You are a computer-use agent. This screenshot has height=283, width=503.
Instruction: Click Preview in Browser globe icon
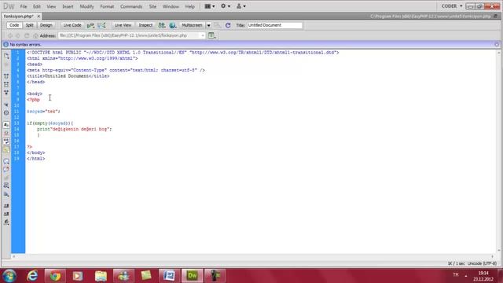pyautogui.click(x=173, y=25)
